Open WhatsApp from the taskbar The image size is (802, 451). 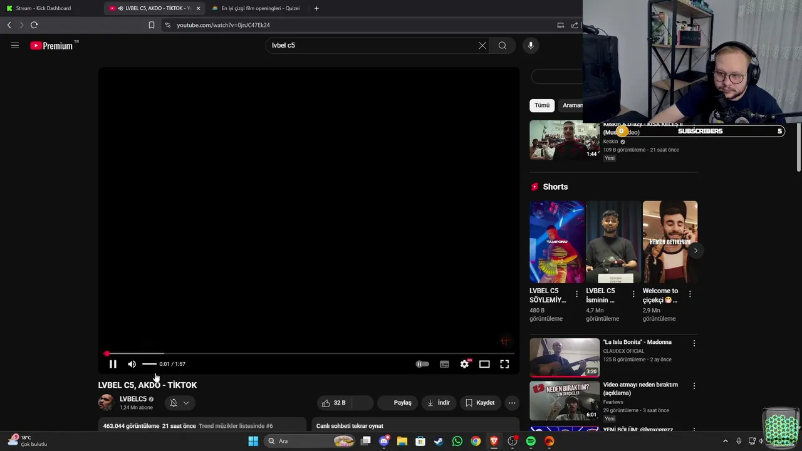point(457,441)
